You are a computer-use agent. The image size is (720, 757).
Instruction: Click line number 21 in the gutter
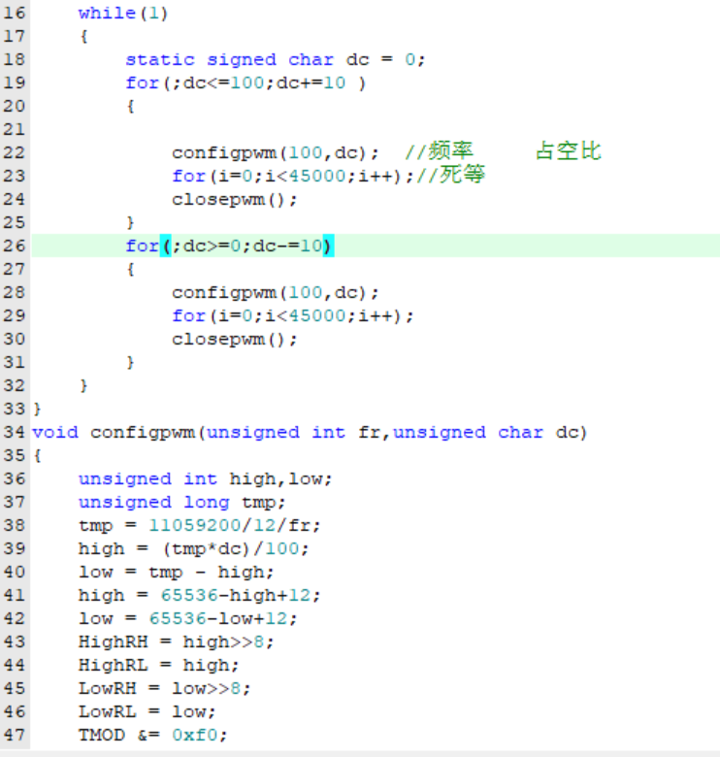[14, 129]
